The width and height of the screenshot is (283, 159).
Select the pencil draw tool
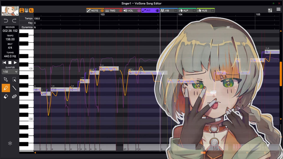[x=6, y=88]
